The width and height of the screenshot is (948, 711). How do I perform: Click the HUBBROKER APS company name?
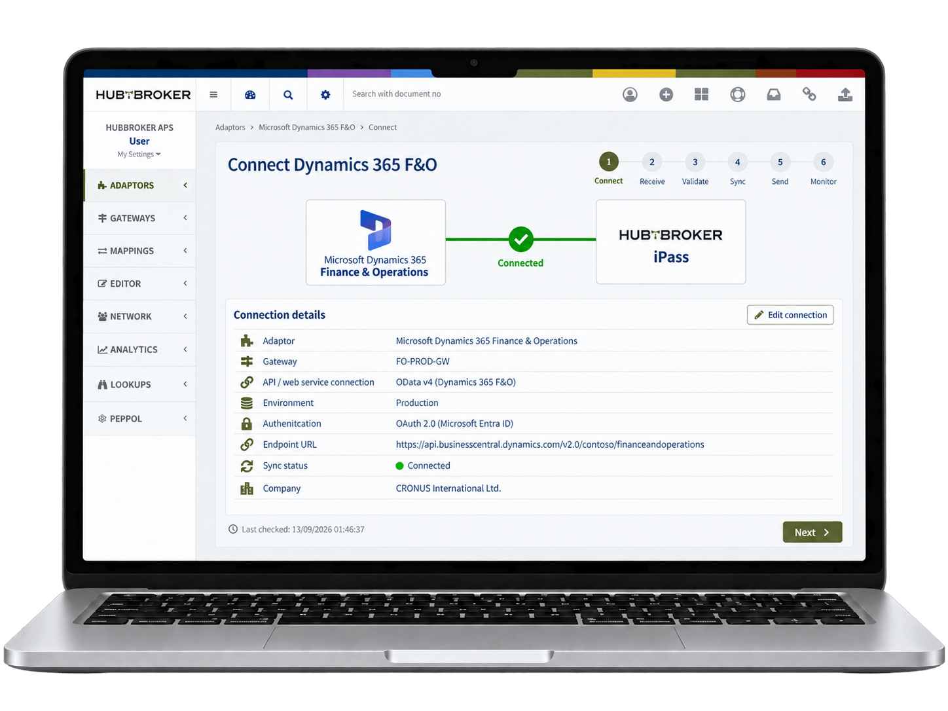[x=139, y=128]
